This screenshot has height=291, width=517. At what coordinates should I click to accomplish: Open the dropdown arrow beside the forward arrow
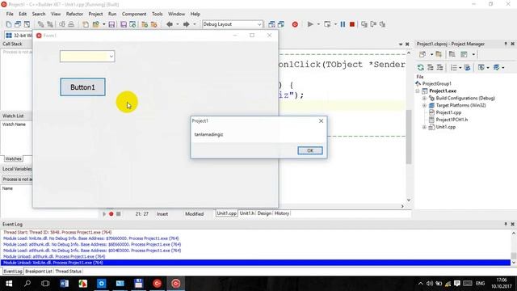point(194,24)
